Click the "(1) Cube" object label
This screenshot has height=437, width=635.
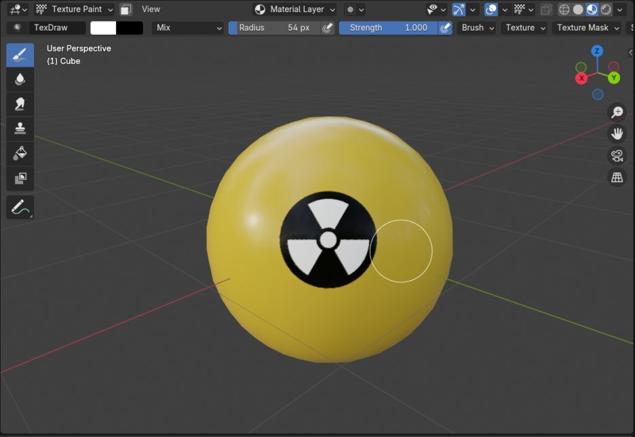(64, 61)
